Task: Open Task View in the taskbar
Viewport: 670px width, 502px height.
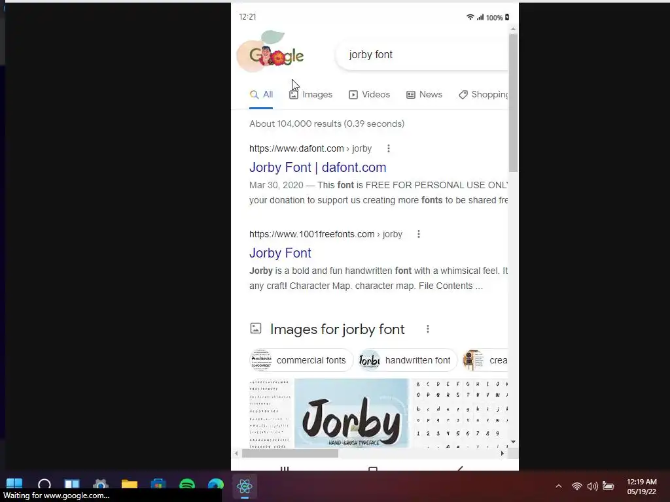Action: (x=72, y=484)
